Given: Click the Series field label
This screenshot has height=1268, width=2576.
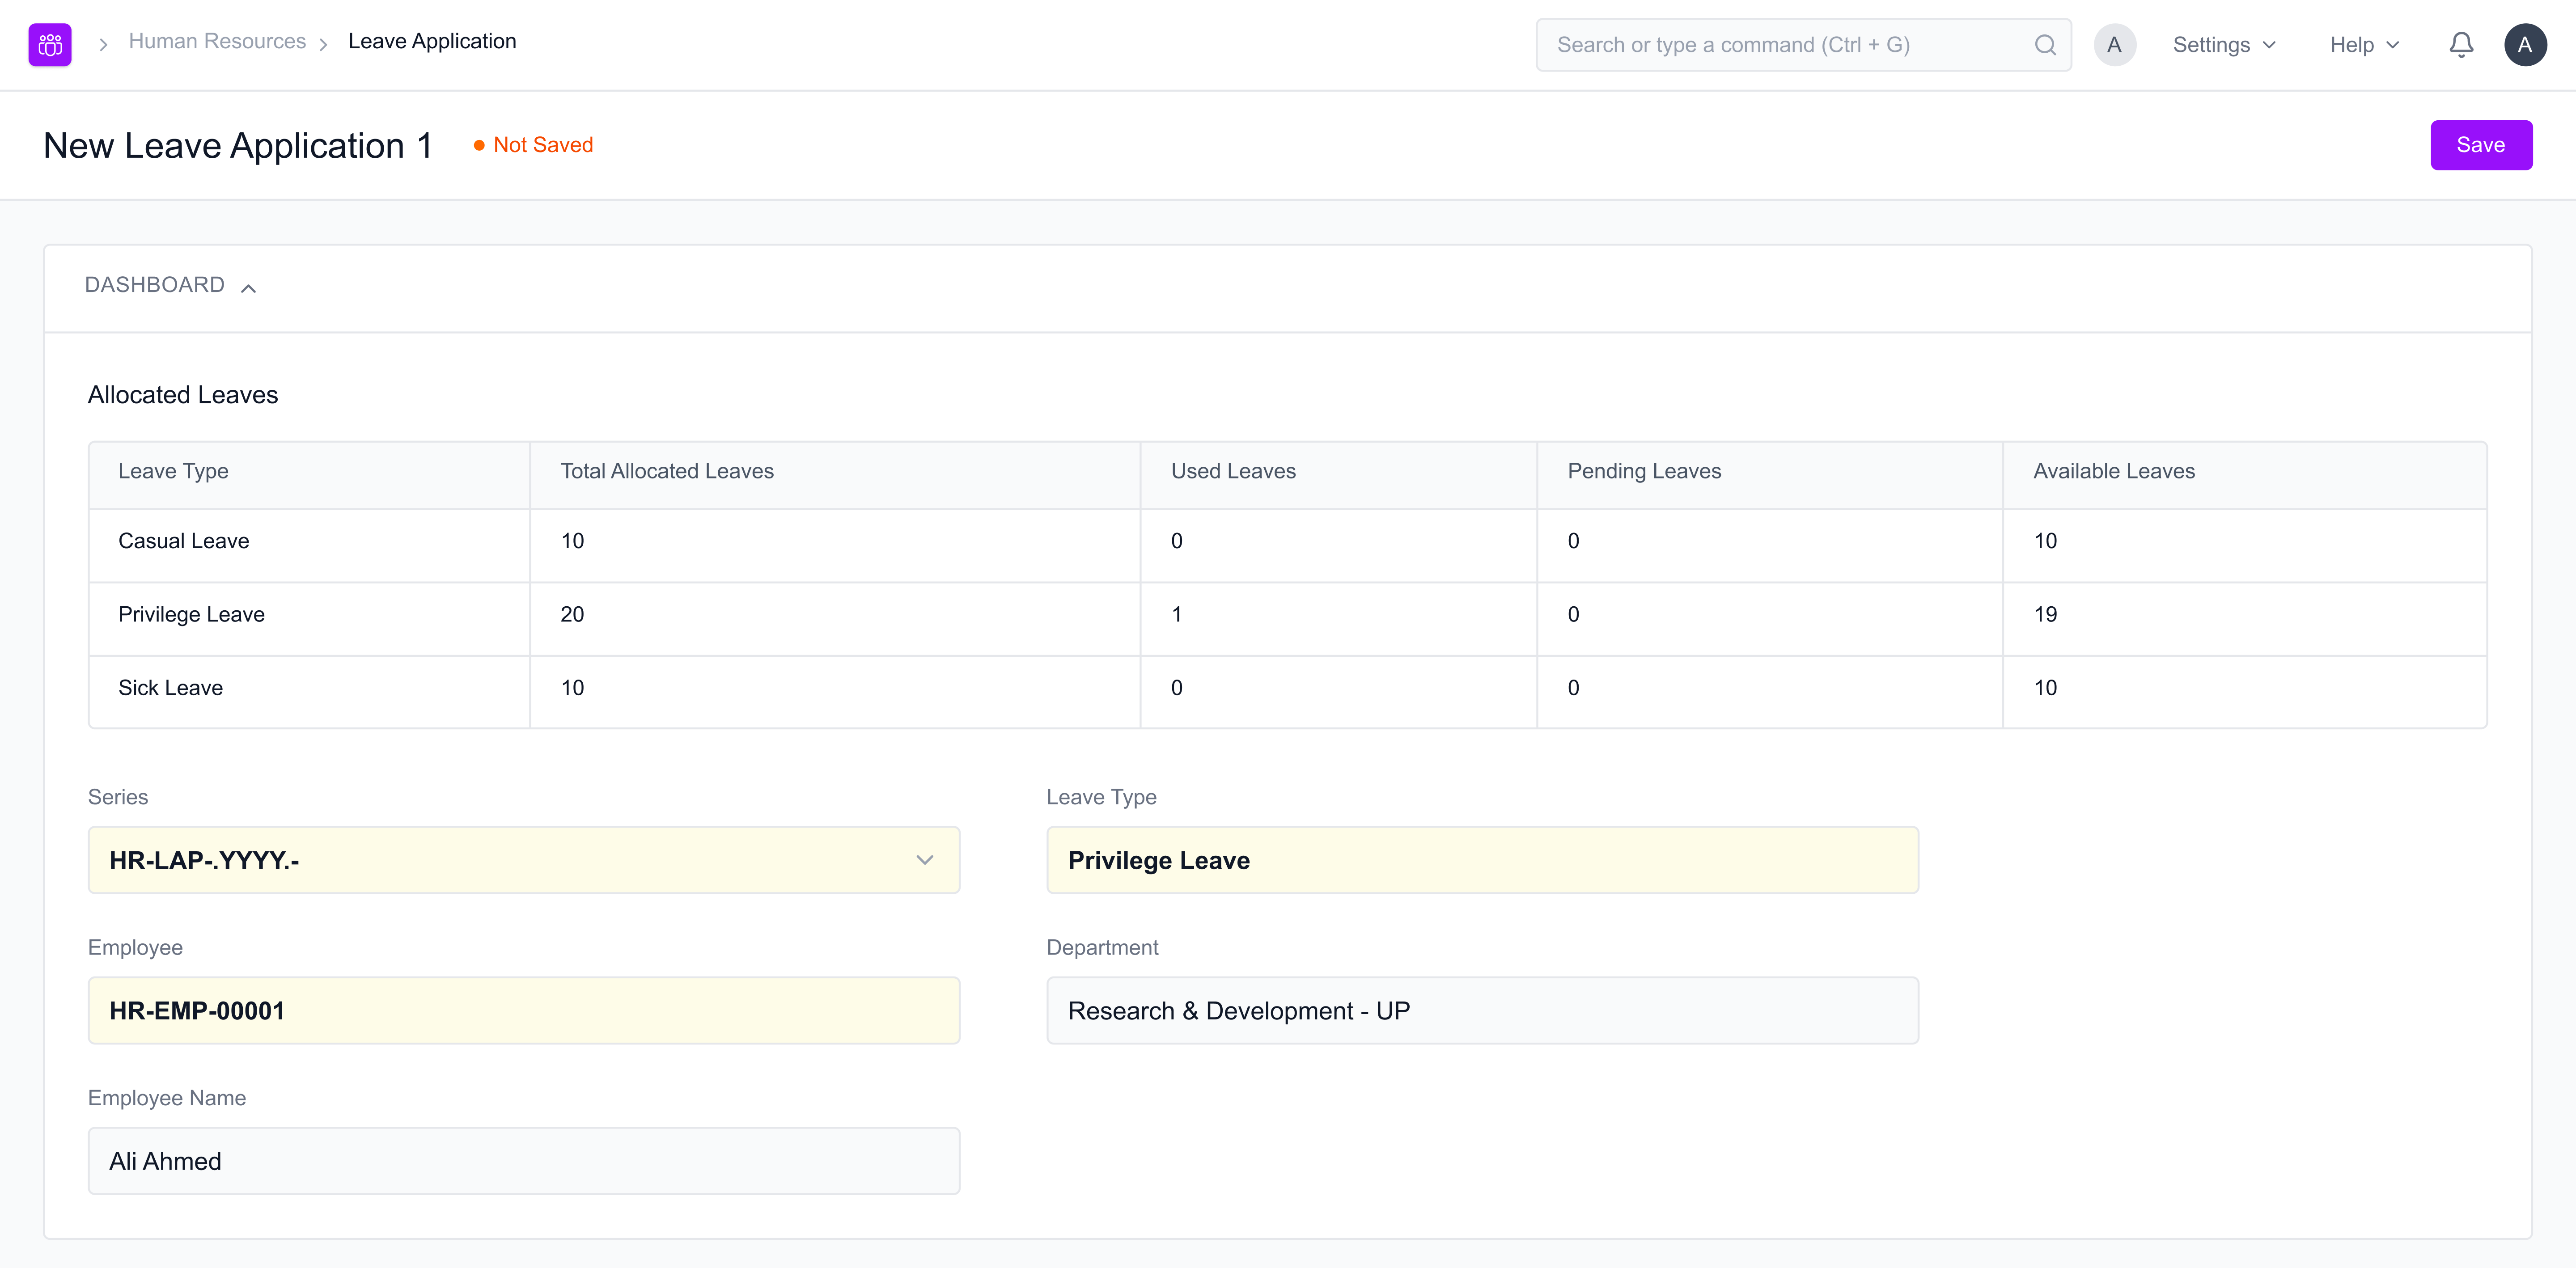Looking at the screenshot, I should pos(118,797).
